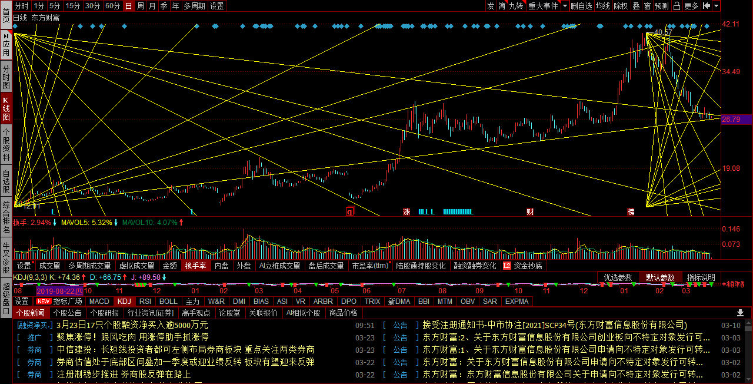Click the '发' toolbar icon
Screen dimensions: 753x384
coord(491,6)
